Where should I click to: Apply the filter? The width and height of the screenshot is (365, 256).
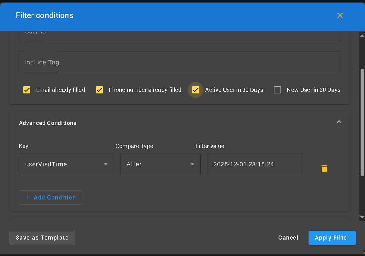tap(332, 238)
